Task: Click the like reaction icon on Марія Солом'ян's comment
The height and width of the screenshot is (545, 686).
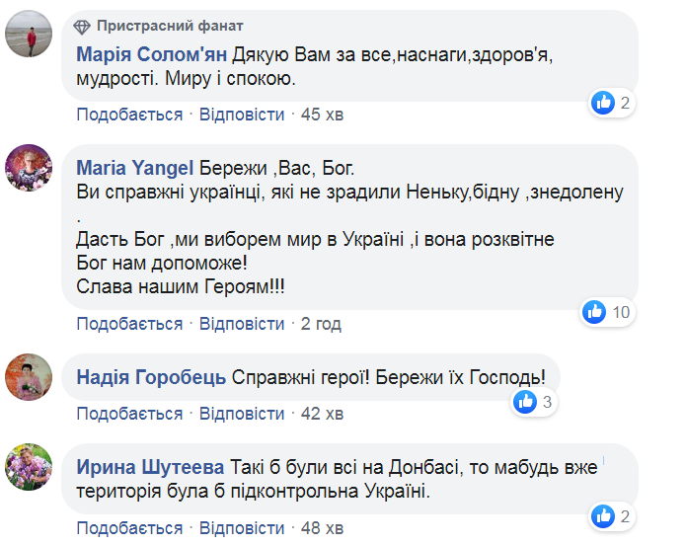Action: (603, 102)
